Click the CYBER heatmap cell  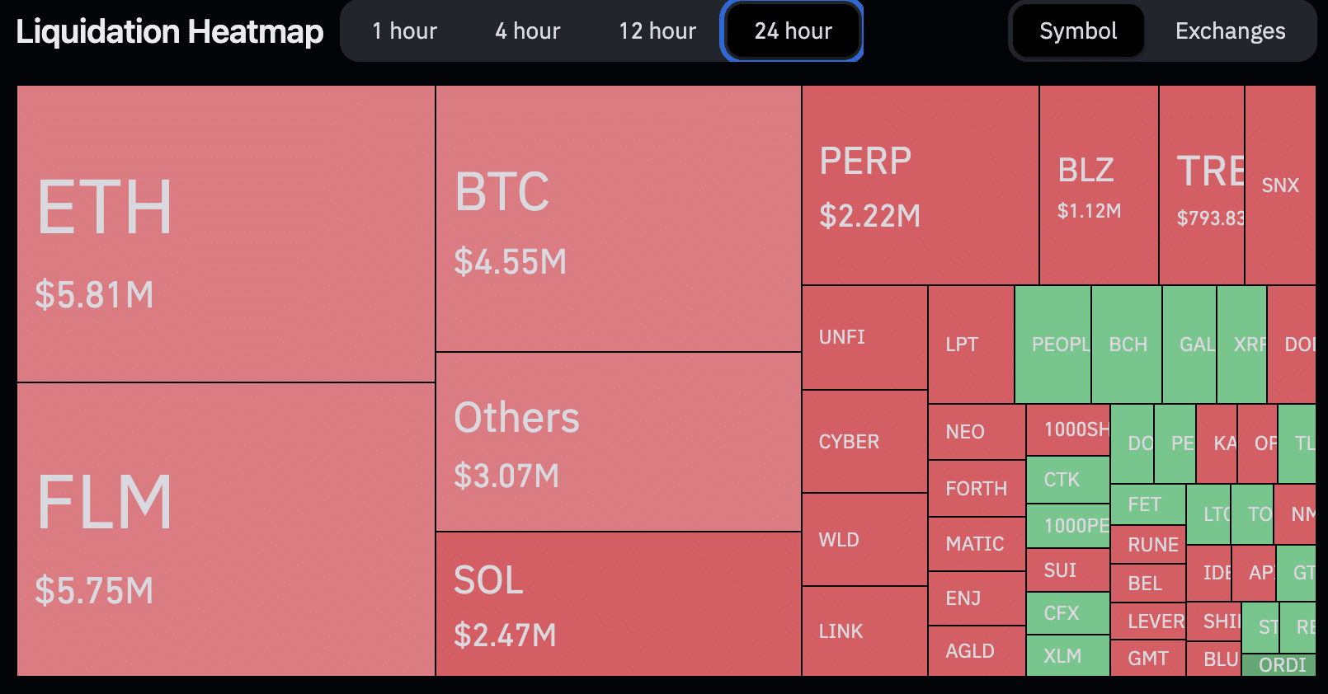point(864,442)
